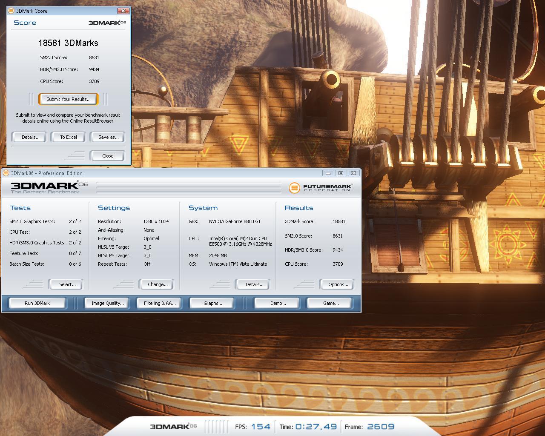Export results with To Excel button
The height and width of the screenshot is (436, 545).
tap(68, 137)
